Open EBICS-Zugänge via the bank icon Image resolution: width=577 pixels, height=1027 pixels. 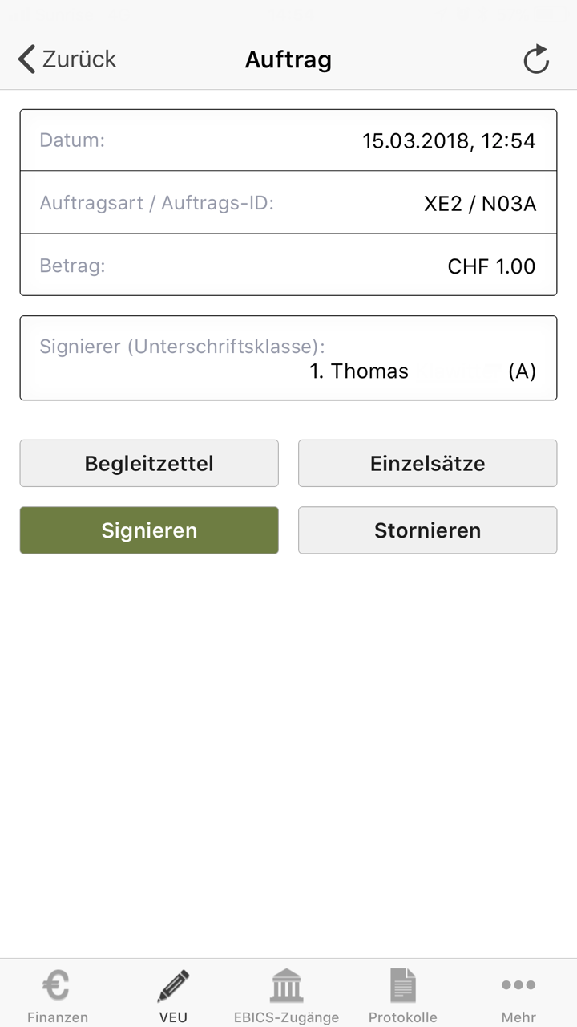point(287,985)
